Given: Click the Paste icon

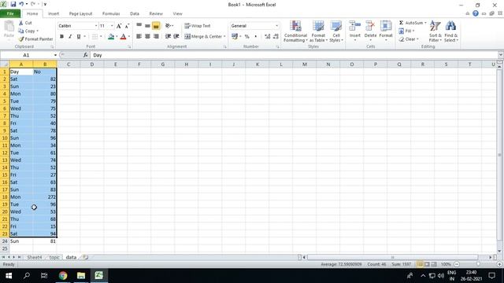Looking at the screenshot, I should (x=9, y=27).
